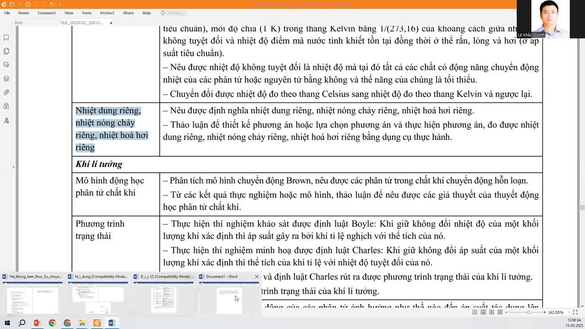Open the Protect menu tab
The width and height of the screenshot is (585, 329).
(x=107, y=13)
